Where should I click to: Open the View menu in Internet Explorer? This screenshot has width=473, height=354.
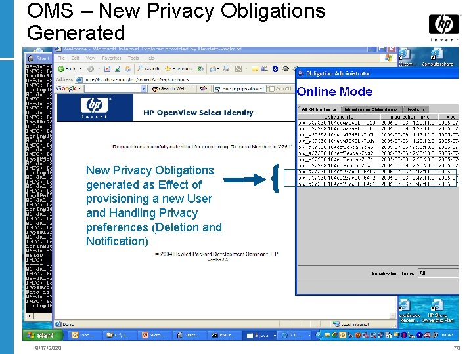90,58
